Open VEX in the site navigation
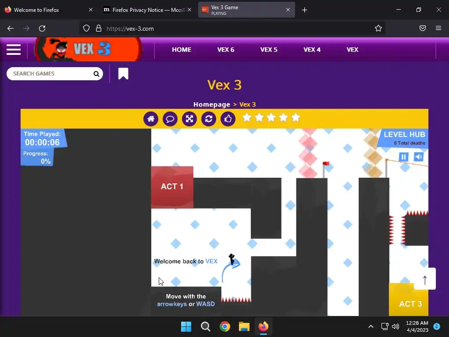Screen dimensions: 449x337 (x=352, y=50)
